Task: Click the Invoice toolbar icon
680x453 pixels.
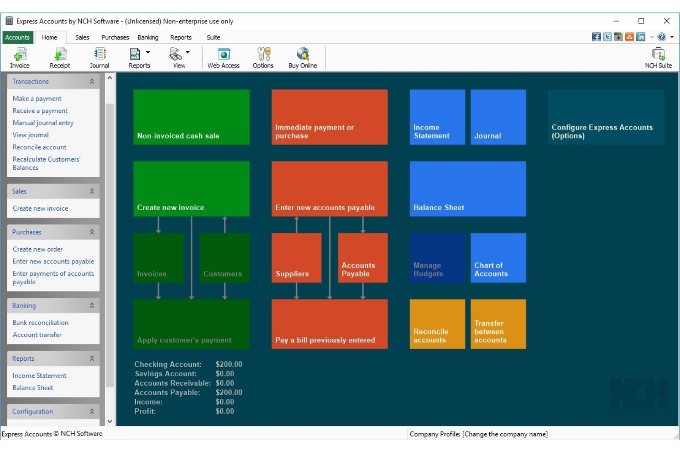Action: tap(20, 58)
